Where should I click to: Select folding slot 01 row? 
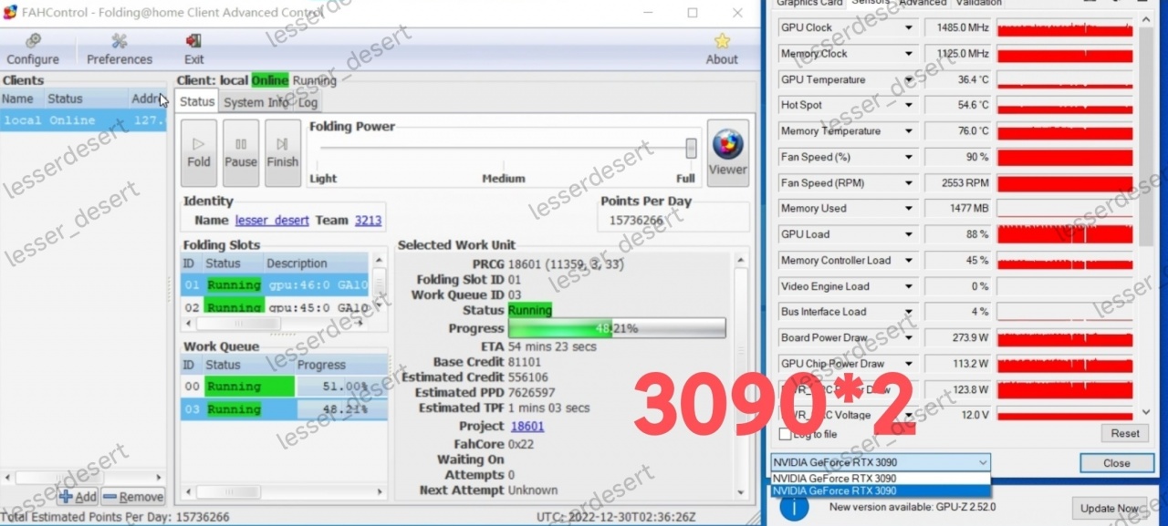click(x=275, y=284)
